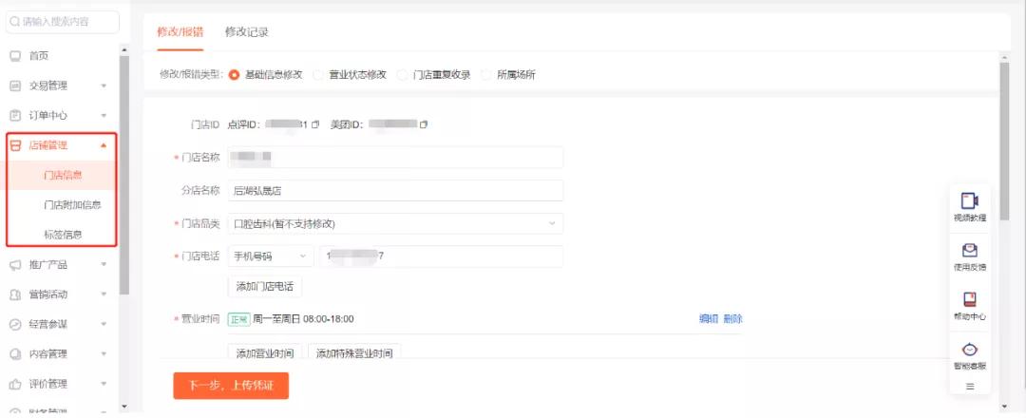Click the 正常 status tag
Screen dimensions: 1026x418
click(238, 319)
